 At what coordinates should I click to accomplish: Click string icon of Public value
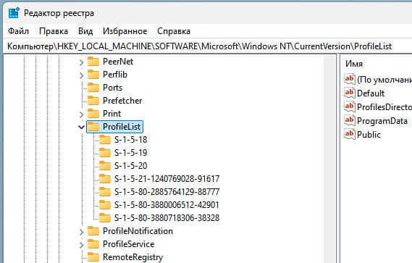coord(350,134)
